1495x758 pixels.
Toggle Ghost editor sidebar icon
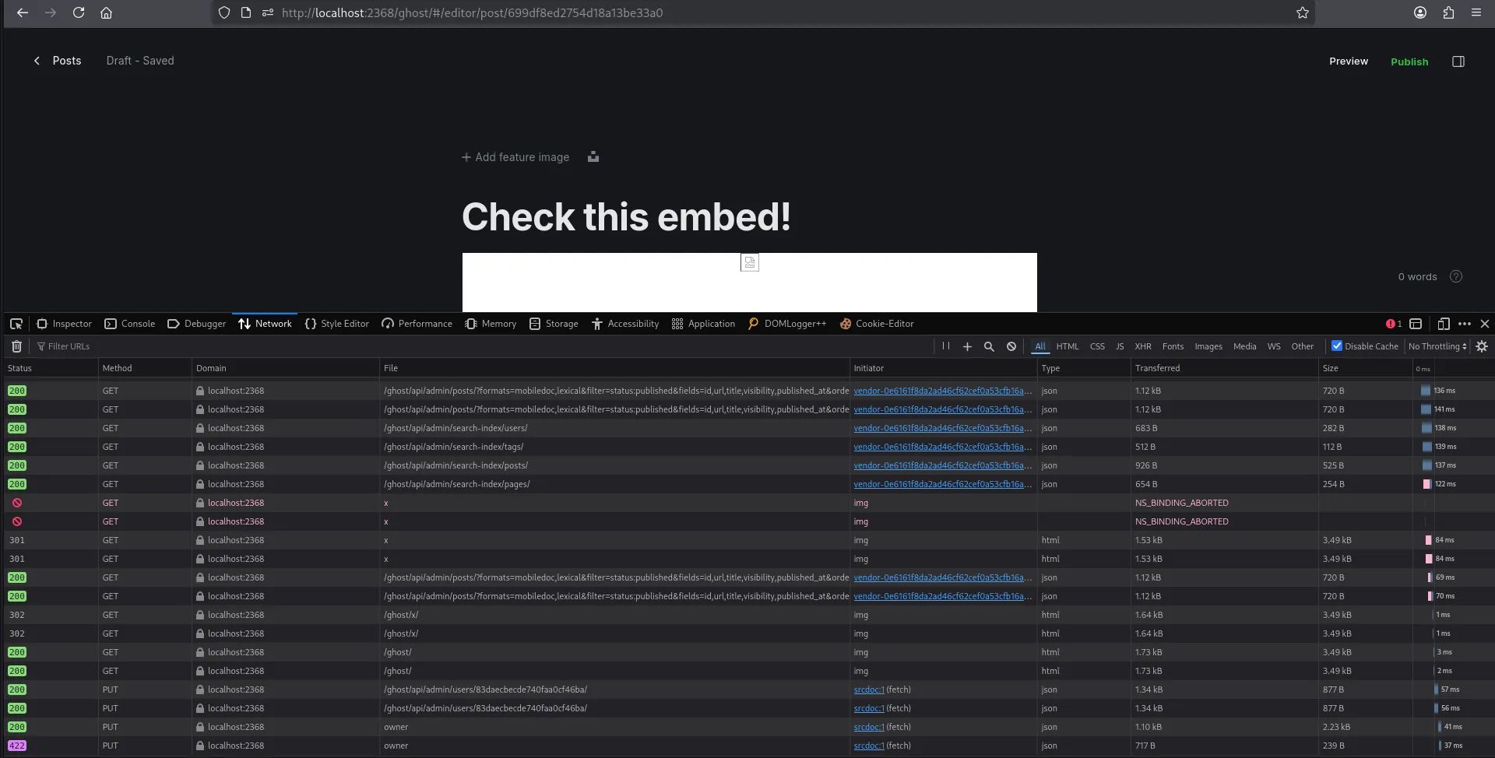(x=1458, y=61)
